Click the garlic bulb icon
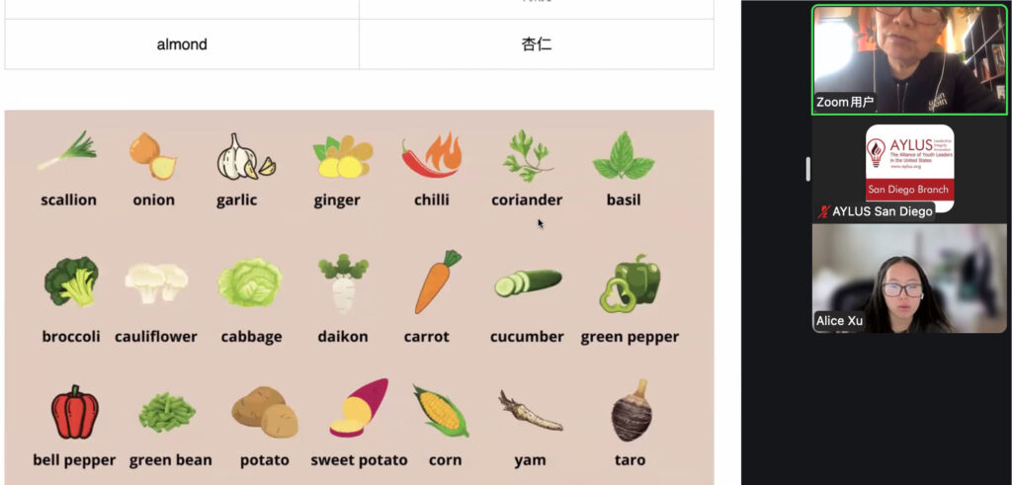 246,157
